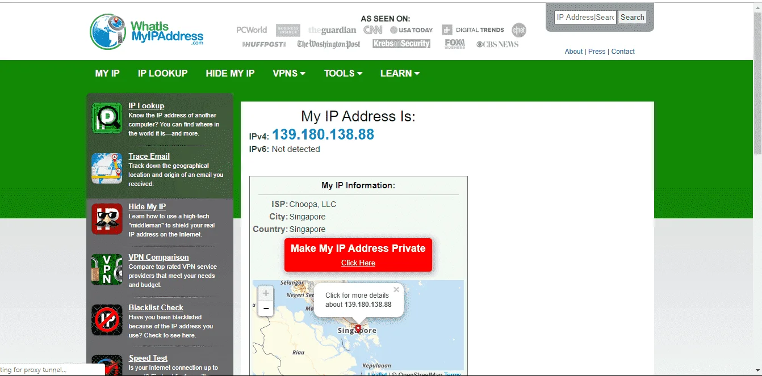Click the Krebs on Security logo
This screenshot has height=376, width=762.
coord(401,44)
